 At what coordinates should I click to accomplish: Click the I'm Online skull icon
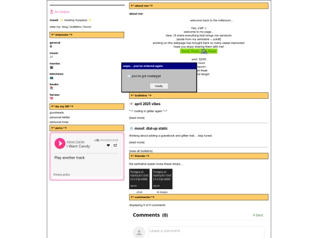point(51,12)
